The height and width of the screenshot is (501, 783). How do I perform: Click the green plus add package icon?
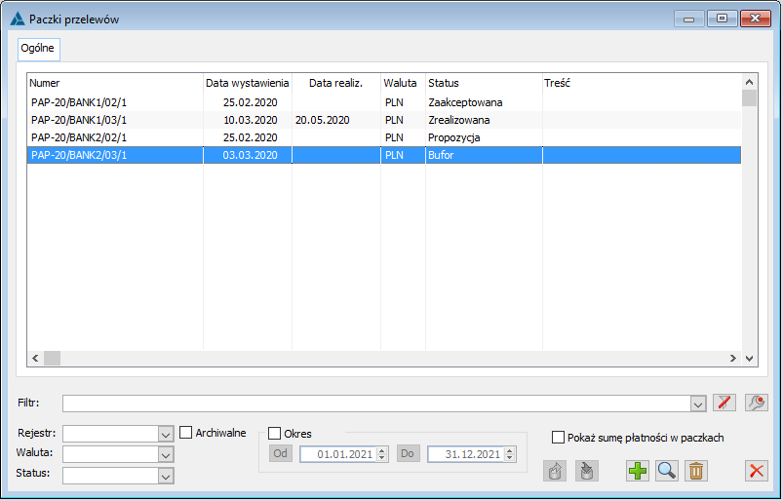tap(638, 471)
